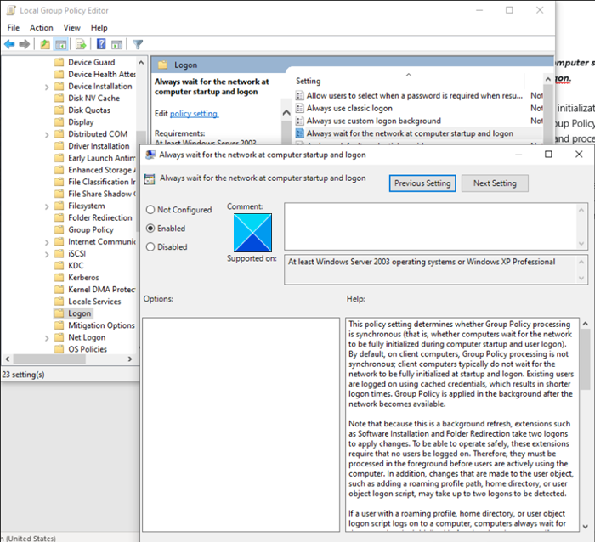The width and height of the screenshot is (595, 542).
Task: Expand the Filesystem folder node
Action: [47, 206]
